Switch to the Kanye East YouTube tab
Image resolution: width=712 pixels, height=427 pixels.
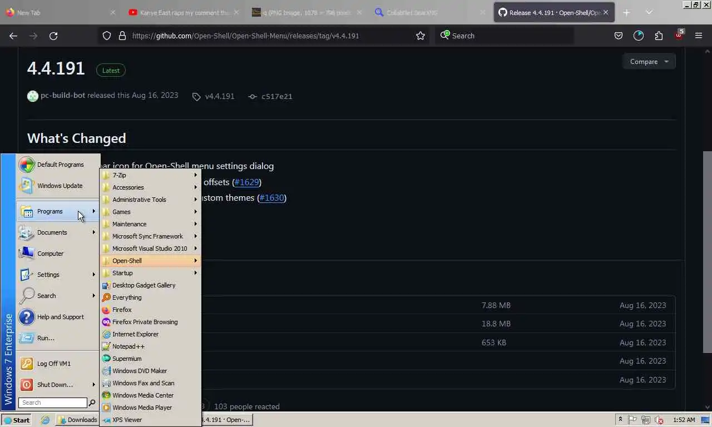(184, 12)
